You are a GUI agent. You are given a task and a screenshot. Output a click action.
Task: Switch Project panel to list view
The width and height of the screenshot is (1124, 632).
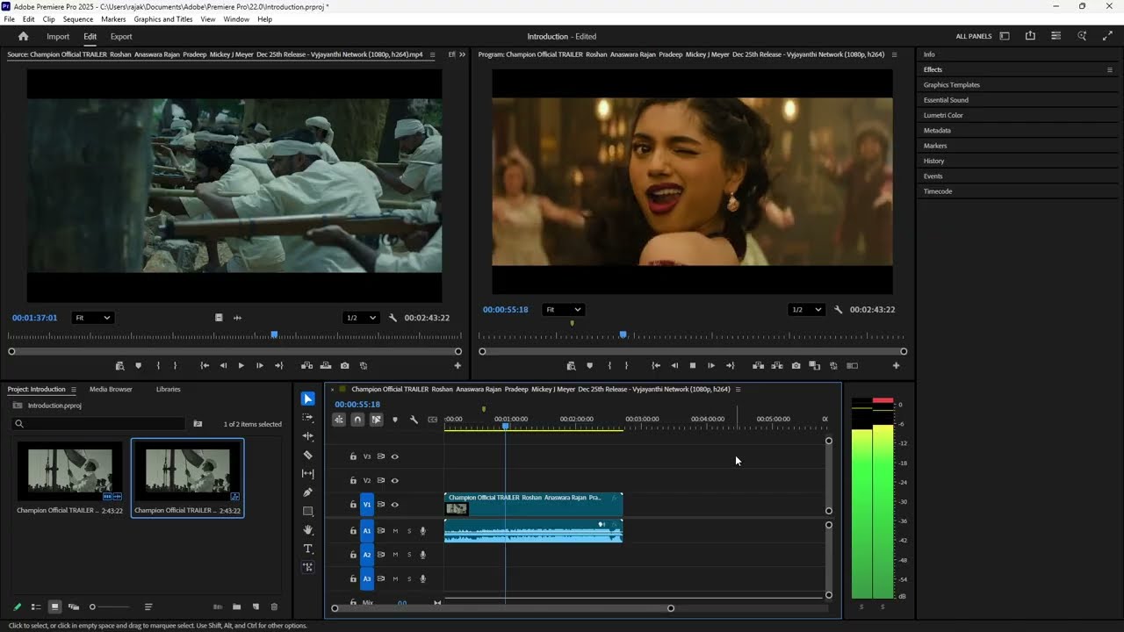click(36, 607)
